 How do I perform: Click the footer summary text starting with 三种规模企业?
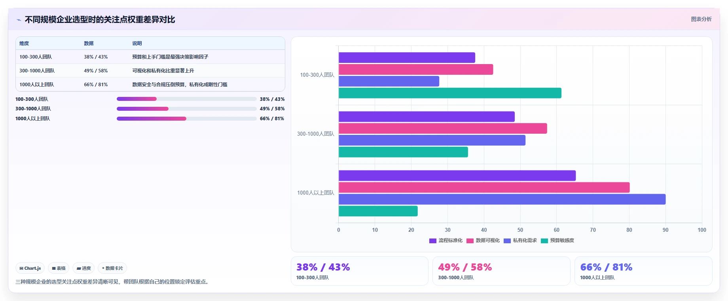pyautogui.click(x=113, y=282)
